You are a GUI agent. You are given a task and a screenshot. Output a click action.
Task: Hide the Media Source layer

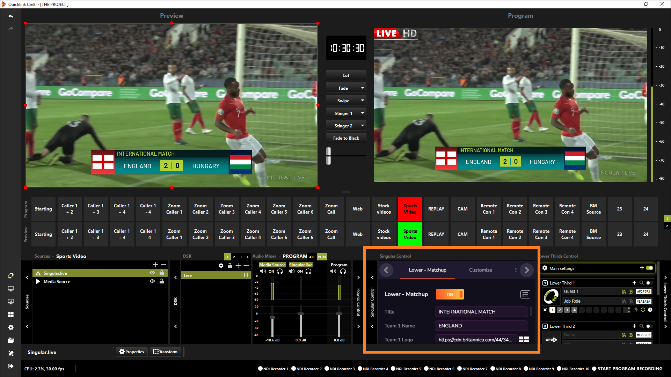pyautogui.click(x=152, y=281)
